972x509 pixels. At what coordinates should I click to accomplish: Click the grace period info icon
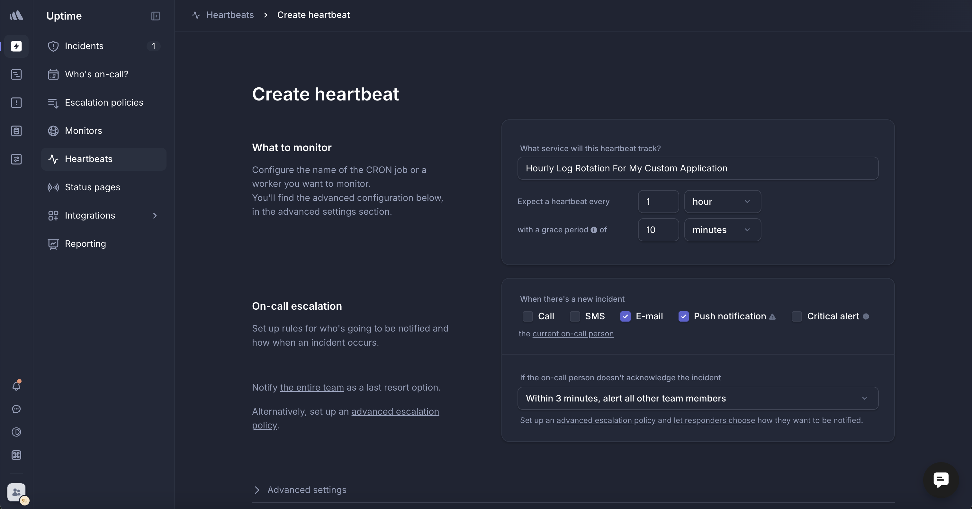(x=594, y=230)
